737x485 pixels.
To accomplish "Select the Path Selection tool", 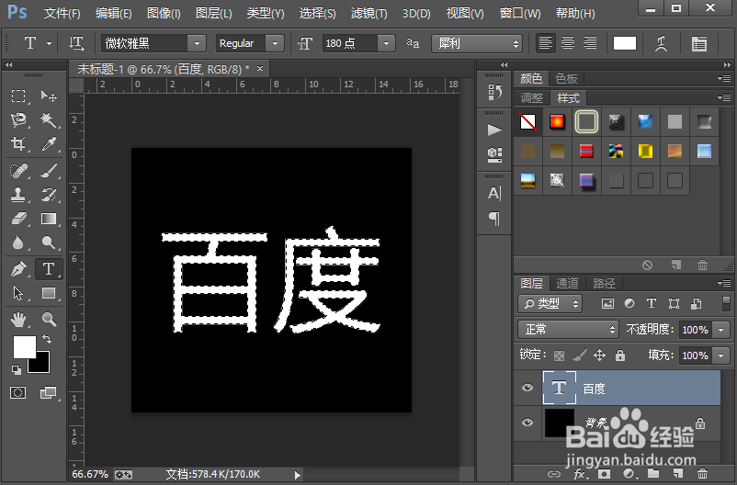I will (18, 293).
